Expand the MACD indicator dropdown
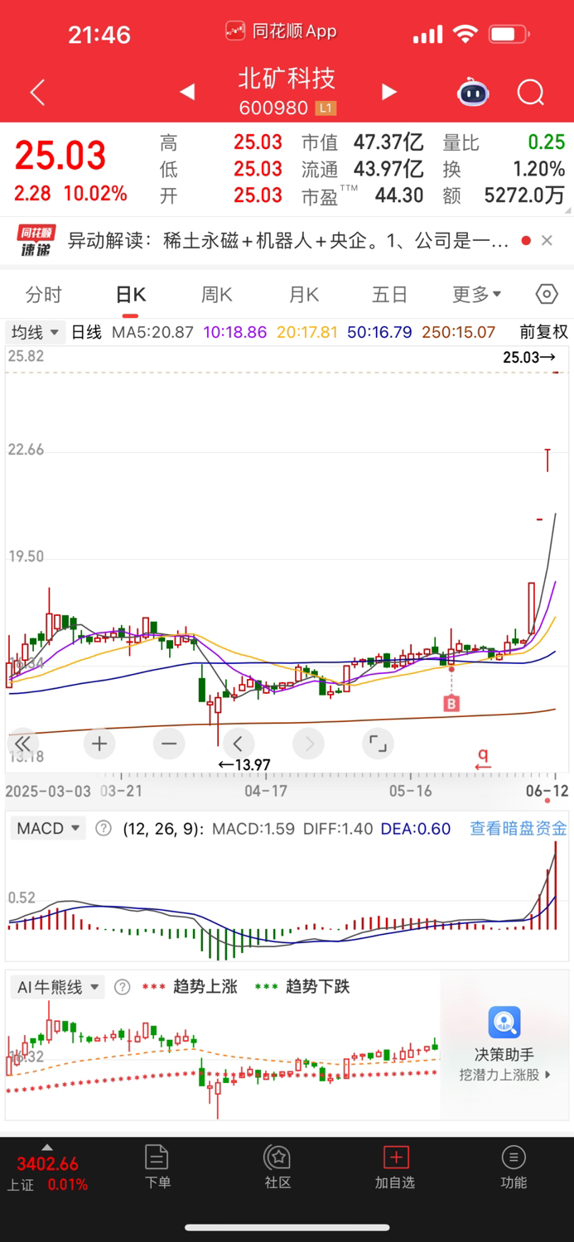Viewport: 574px width, 1242px height. pos(48,828)
